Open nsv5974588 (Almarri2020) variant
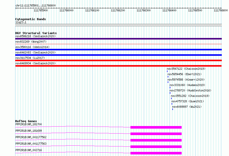 click(x=186, y=80)
